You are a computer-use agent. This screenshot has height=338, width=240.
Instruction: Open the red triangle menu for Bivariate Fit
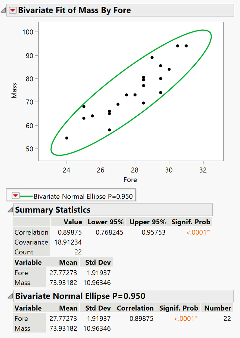(13, 10)
